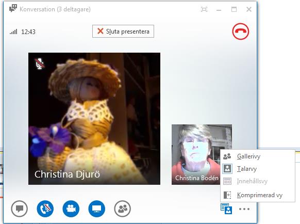Open the present screen monitor button
Image resolution: width=300 pixels, height=224 pixels.
click(x=97, y=209)
